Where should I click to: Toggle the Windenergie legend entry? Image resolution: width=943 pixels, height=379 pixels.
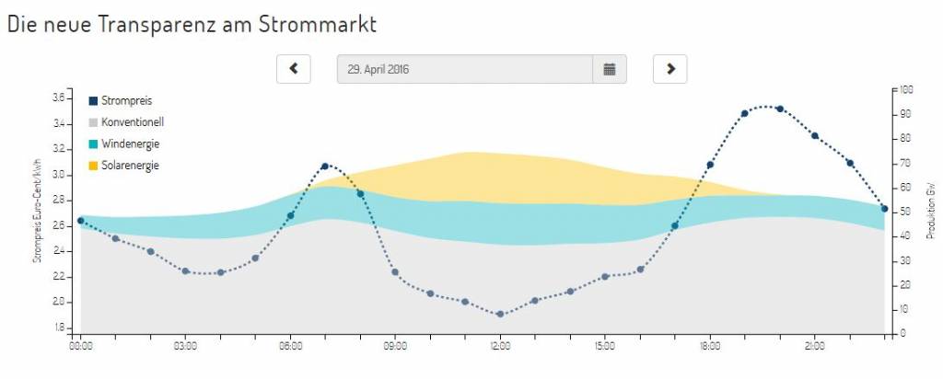coord(130,144)
